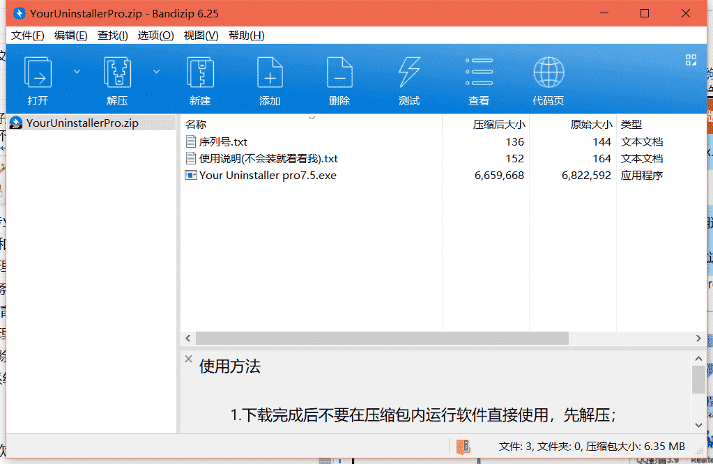Click original size 6,822,592 cell
Image resolution: width=713 pixels, height=464 pixels.
tap(586, 176)
